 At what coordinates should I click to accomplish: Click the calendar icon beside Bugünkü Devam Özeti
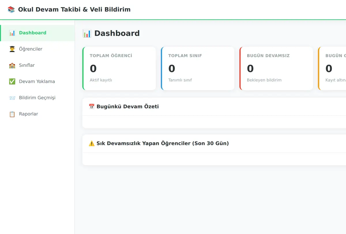[91, 106]
